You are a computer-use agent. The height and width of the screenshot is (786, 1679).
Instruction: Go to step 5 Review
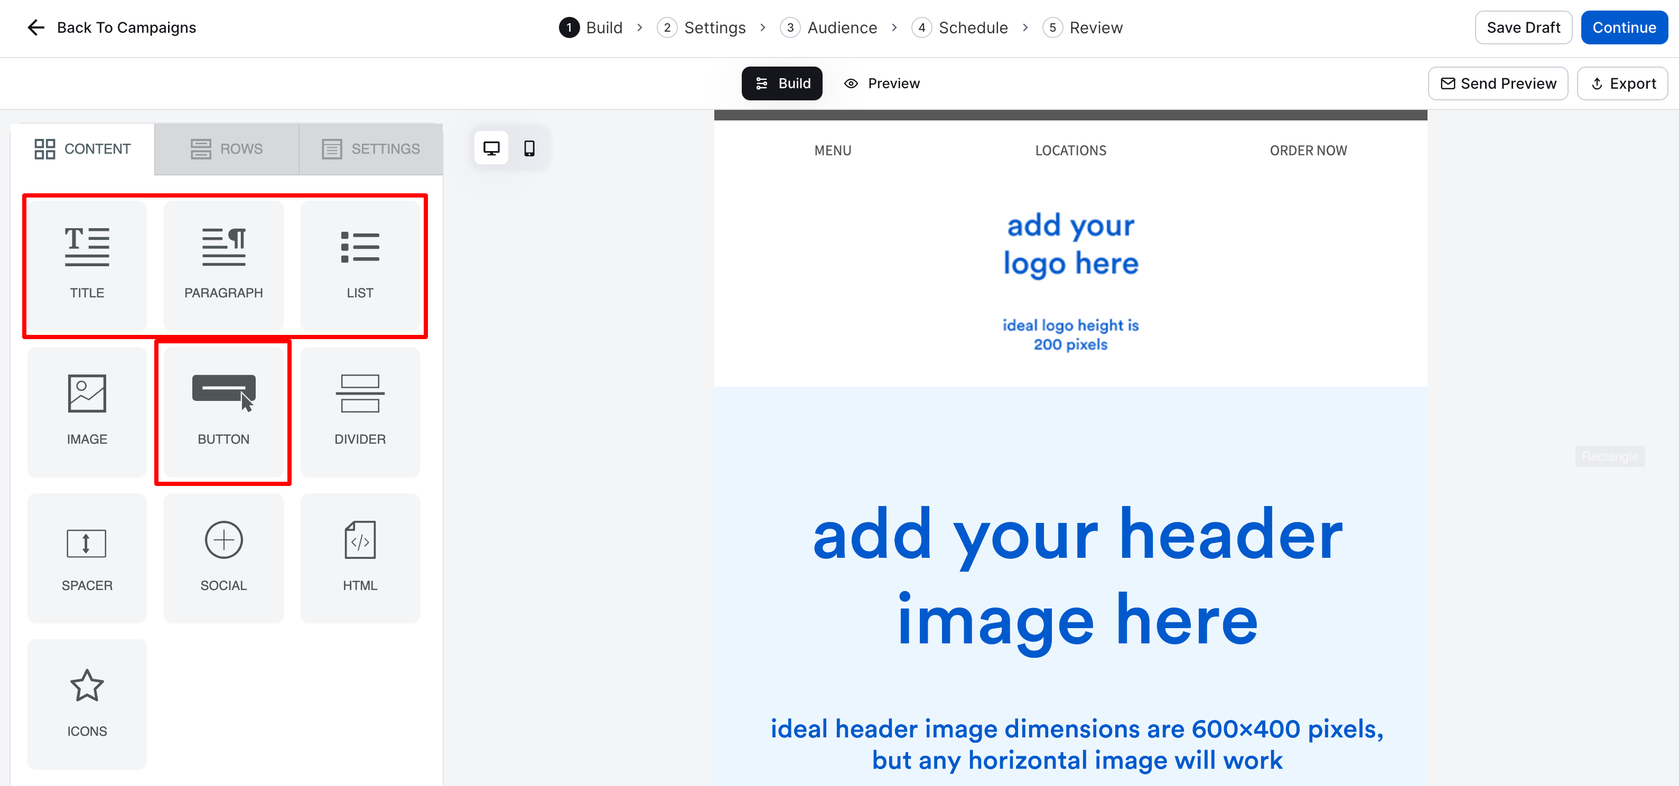click(1083, 27)
